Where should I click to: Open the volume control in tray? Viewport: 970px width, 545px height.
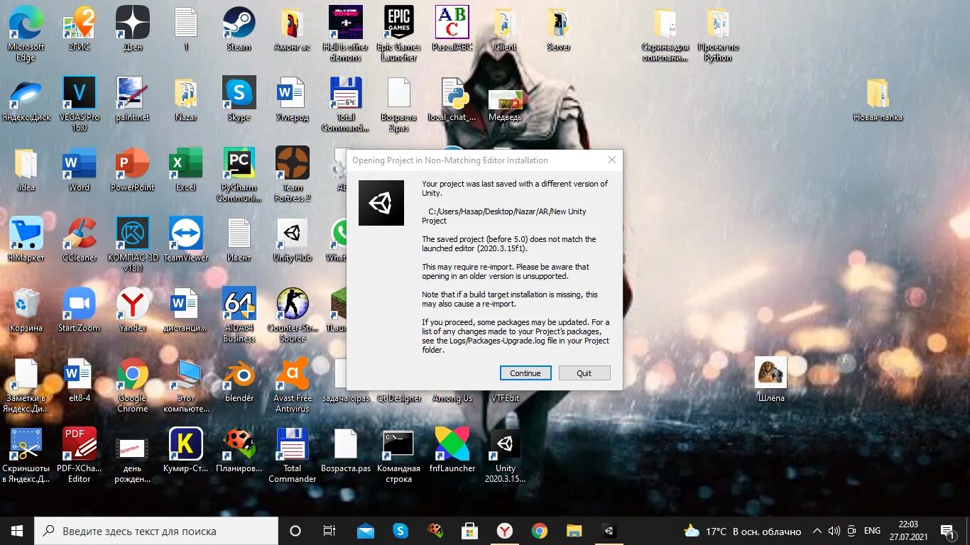(x=834, y=531)
